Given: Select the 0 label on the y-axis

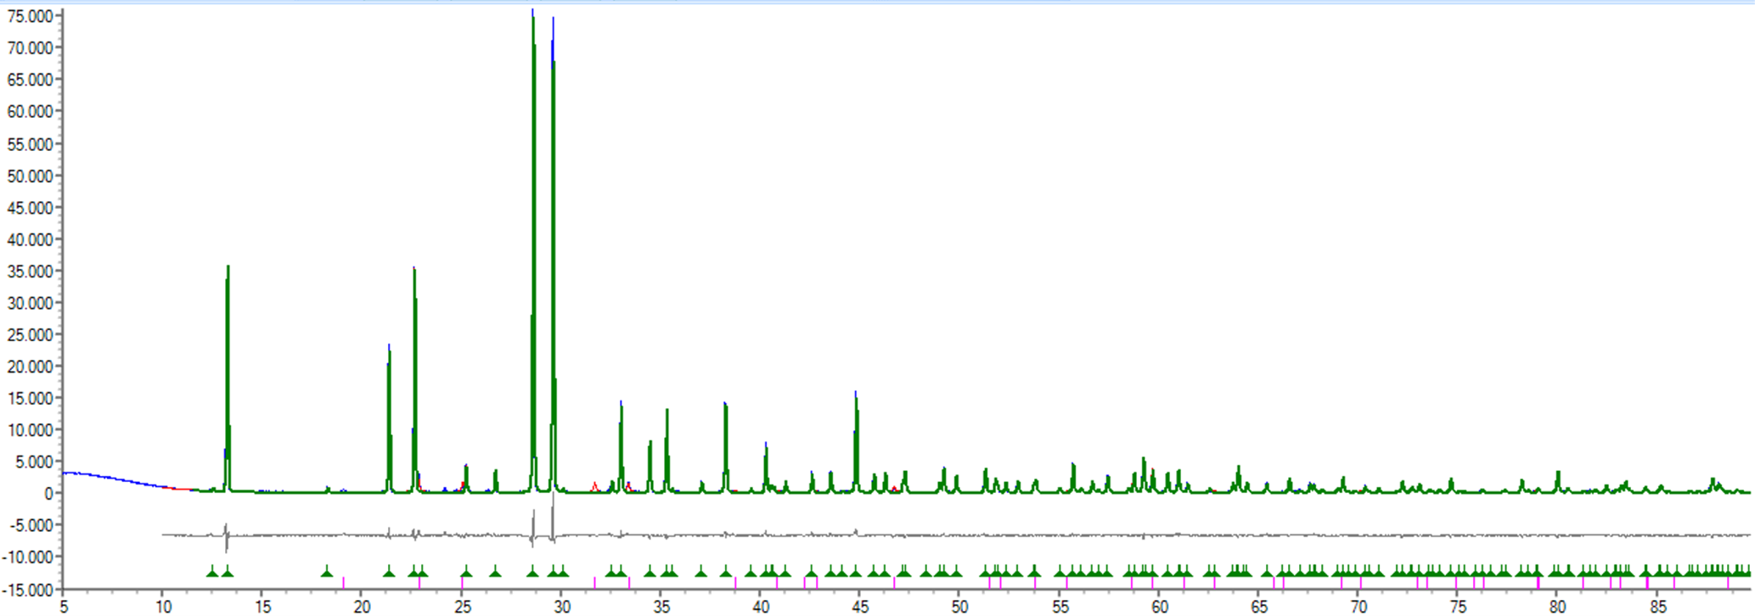Looking at the screenshot, I should click(x=48, y=493).
